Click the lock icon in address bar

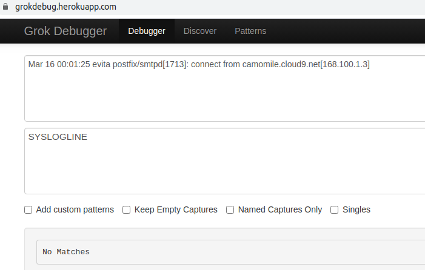pyautogui.click(x=6, y=7)
